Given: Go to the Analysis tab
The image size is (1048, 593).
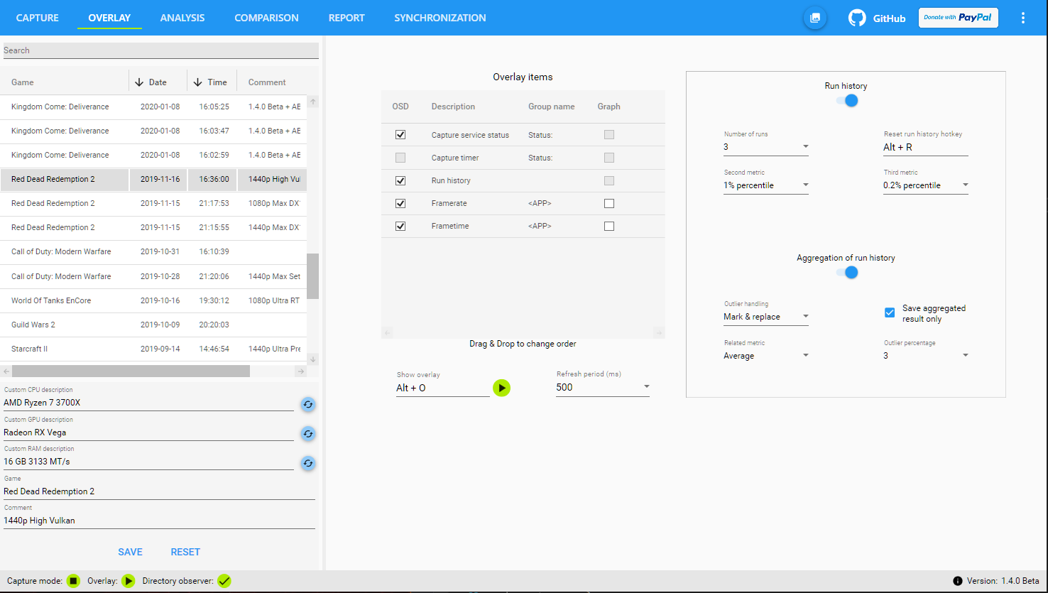Looking at the screenshot, I should pyautogui.click(x=182, y=18).
